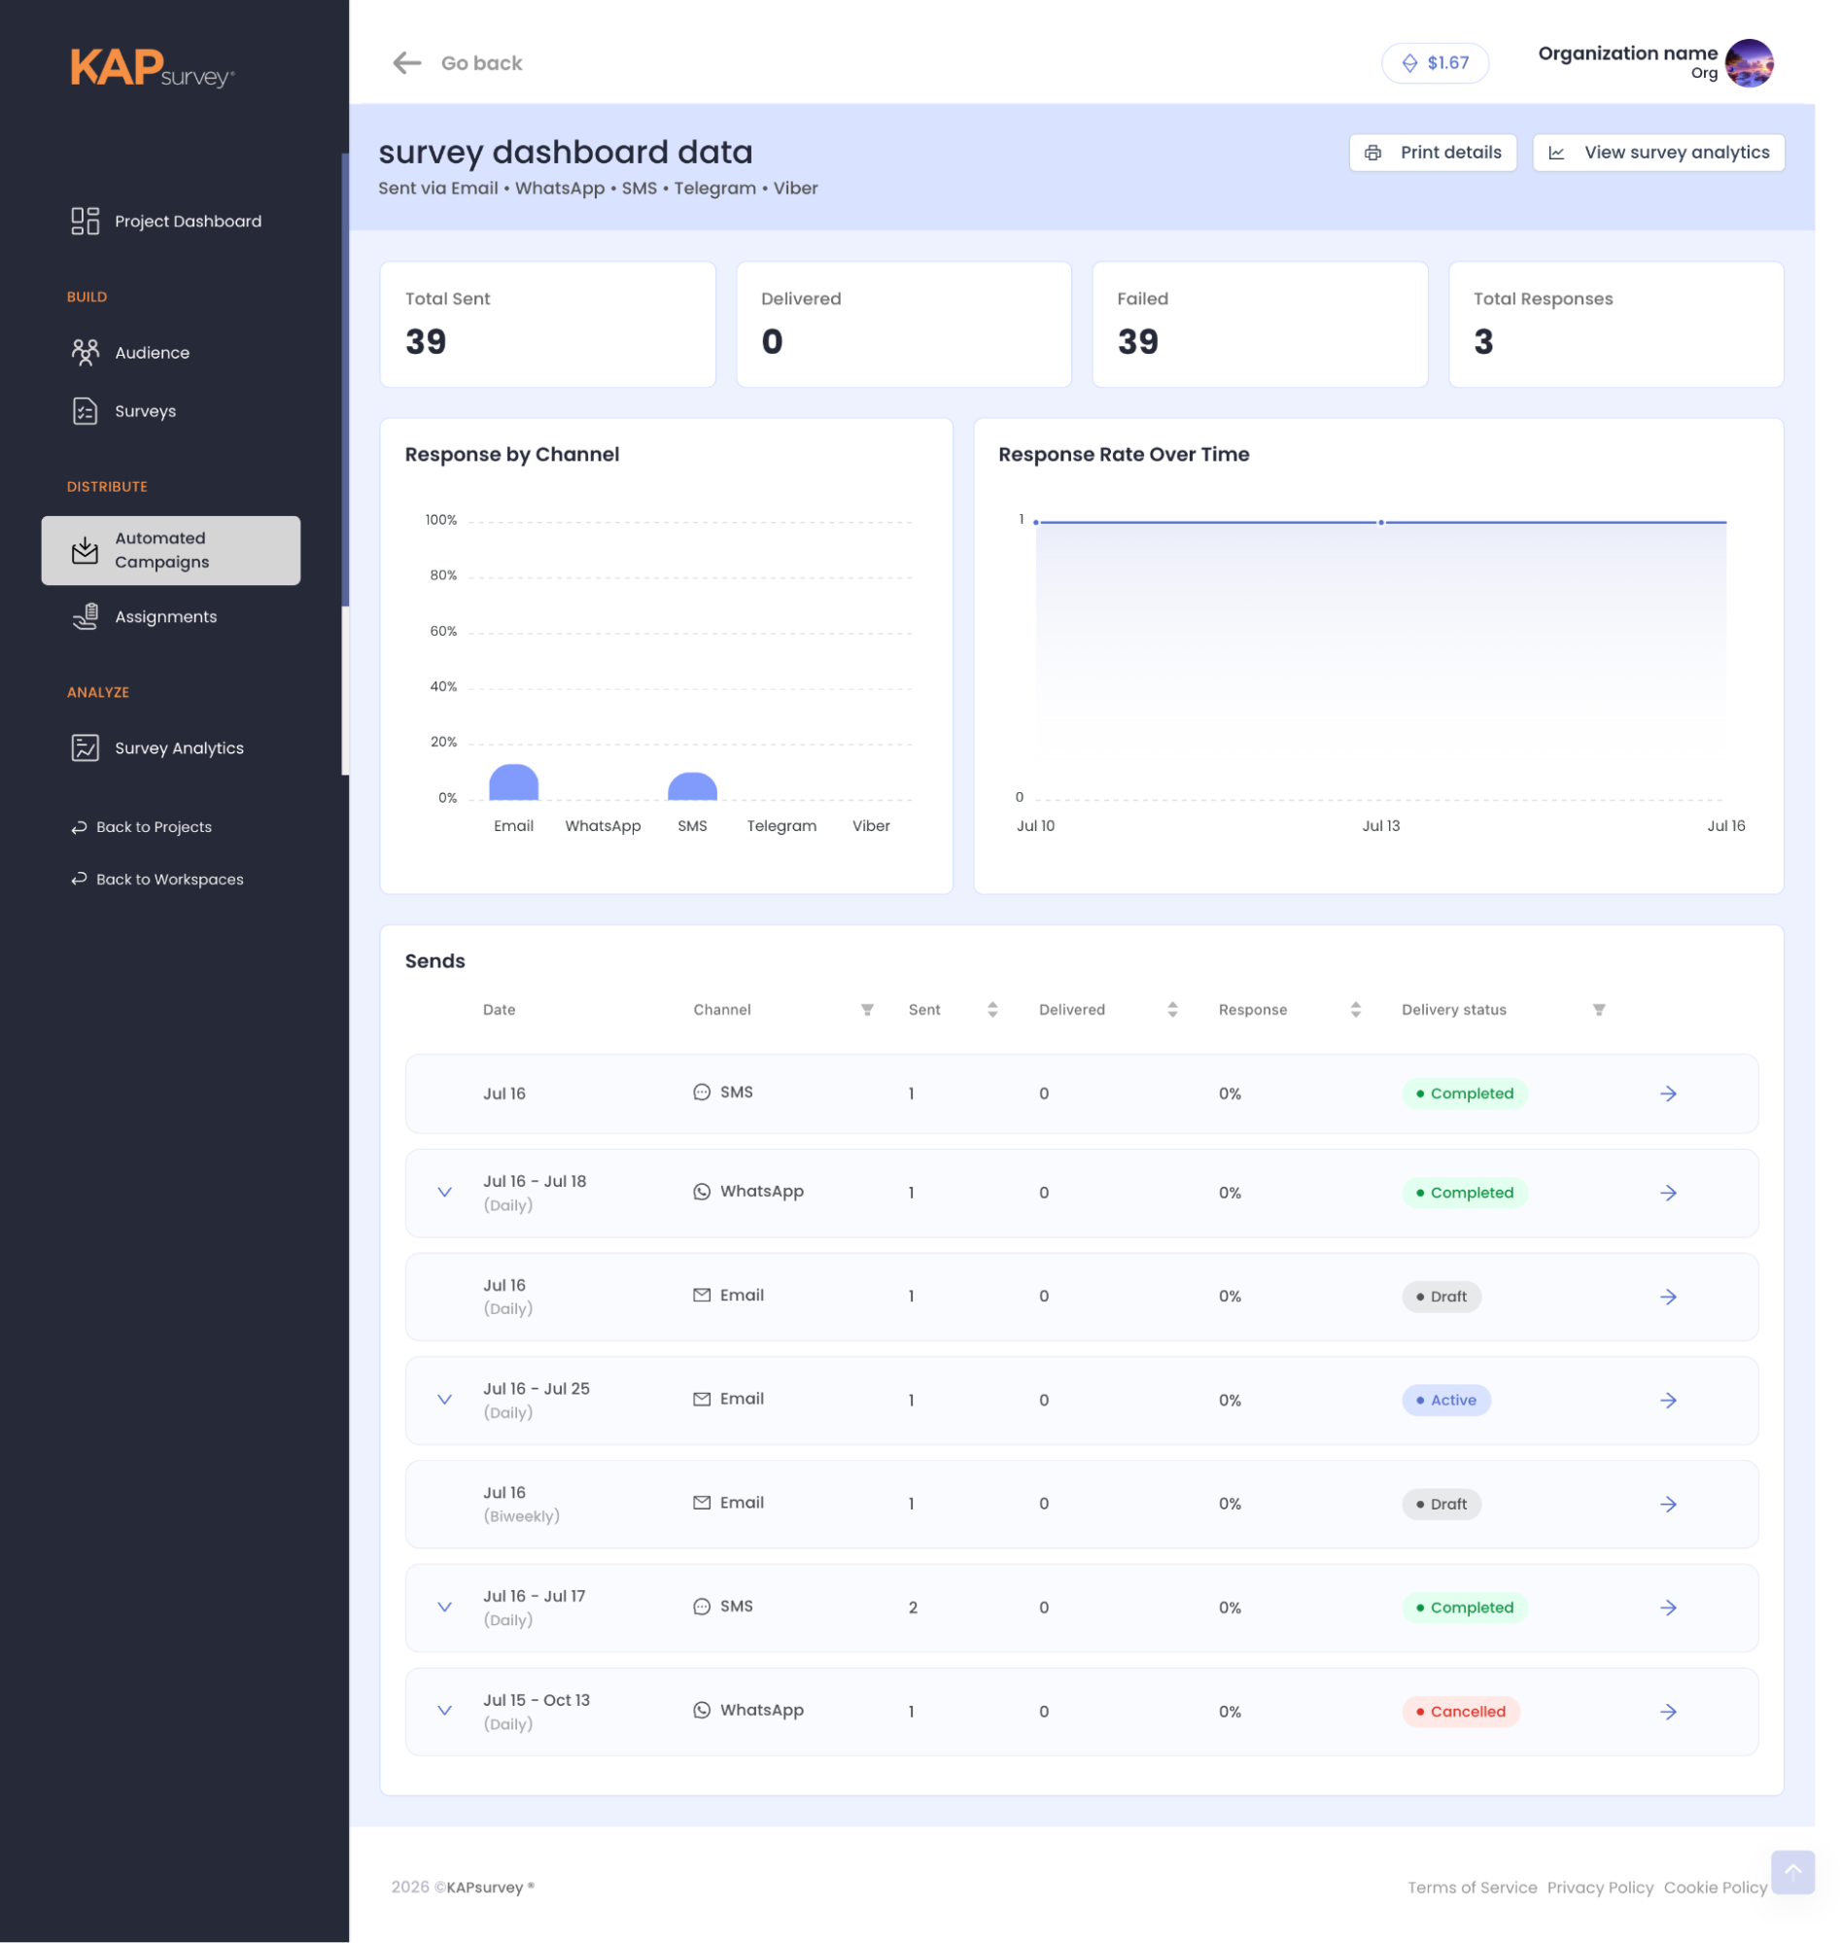Click the KAPsurvey logo
This screenshot has height=1943, width=1840.
(x=152, y=68)
